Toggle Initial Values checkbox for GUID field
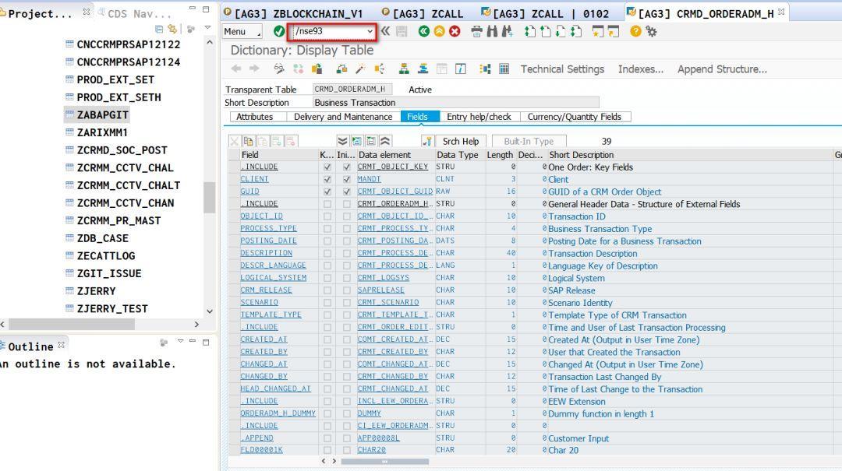 [x=346, y=192]
